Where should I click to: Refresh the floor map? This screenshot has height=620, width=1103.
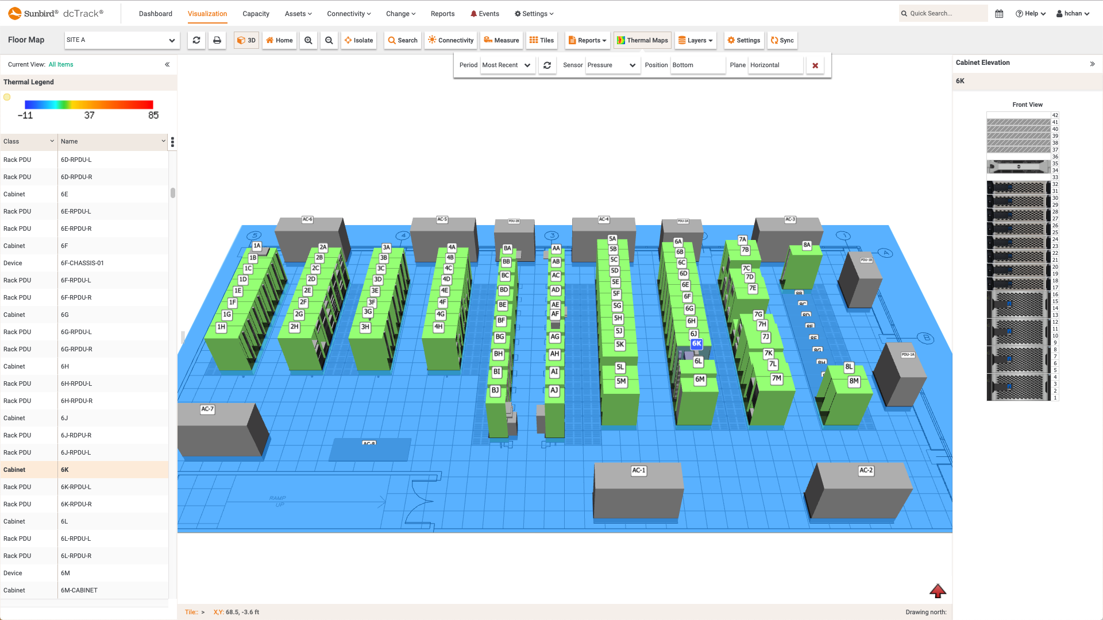click(x=196, y=40)
